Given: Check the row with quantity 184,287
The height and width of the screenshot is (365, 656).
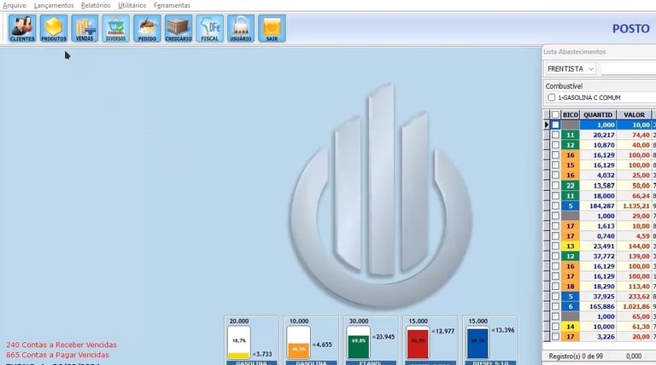Looking at the screenshot, I should (555, 206).
